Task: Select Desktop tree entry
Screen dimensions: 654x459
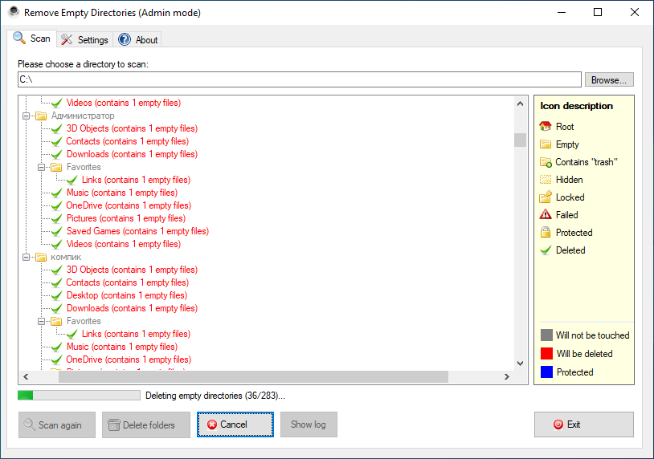Action: click(127, 295)
